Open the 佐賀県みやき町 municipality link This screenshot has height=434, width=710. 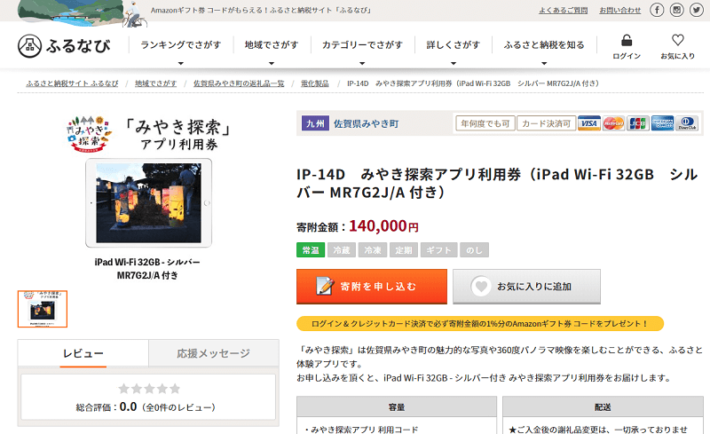click(x=366, y=123)
